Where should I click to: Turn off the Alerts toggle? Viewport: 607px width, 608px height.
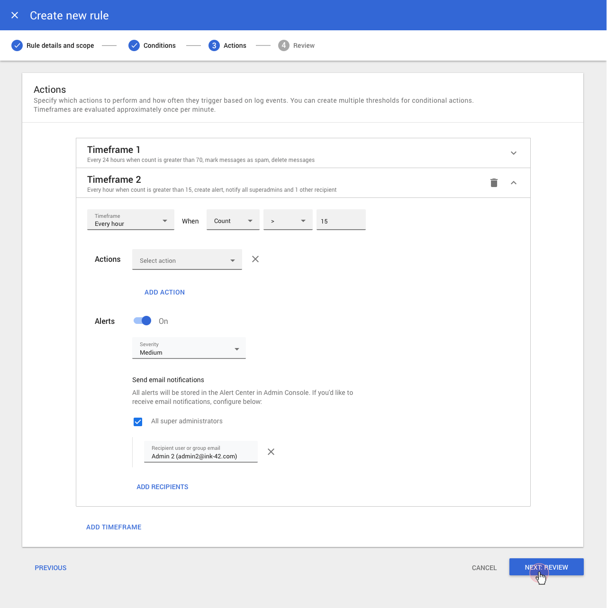[x=143, y=321]
